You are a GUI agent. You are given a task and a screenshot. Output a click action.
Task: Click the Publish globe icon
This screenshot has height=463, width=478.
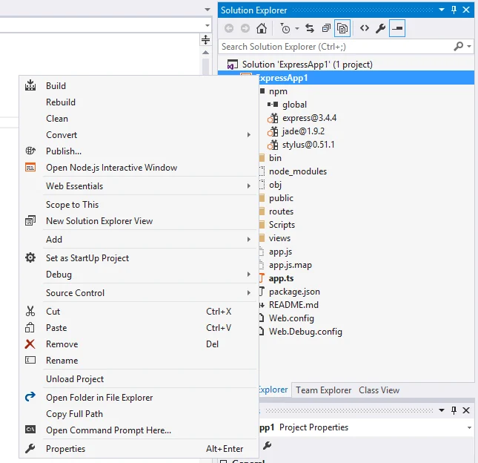[30, 151]
